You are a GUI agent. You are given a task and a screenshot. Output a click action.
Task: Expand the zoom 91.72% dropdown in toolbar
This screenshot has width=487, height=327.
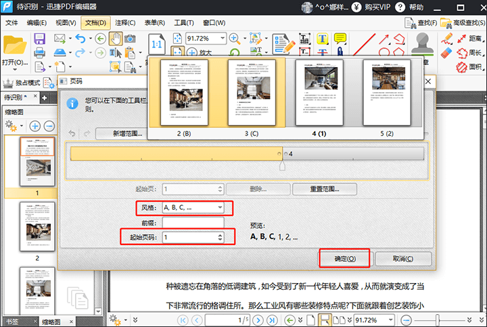coord(221,38)
